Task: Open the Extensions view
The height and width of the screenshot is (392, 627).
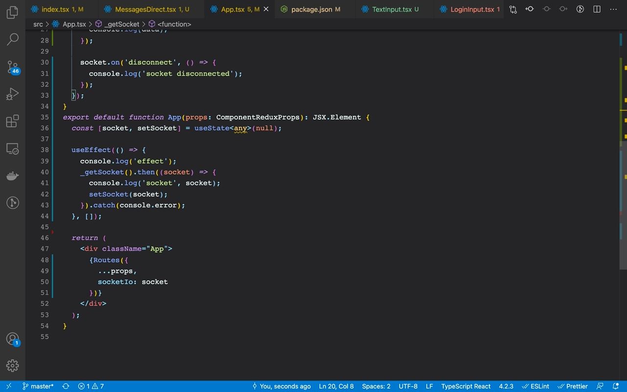Action: (13, 121)
